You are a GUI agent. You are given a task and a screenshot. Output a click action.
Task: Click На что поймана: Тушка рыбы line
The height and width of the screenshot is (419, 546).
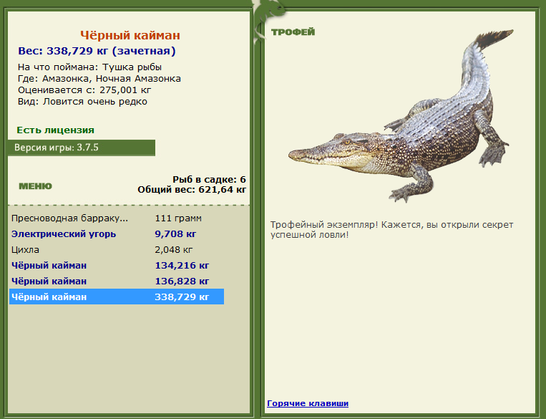(90, 67)
